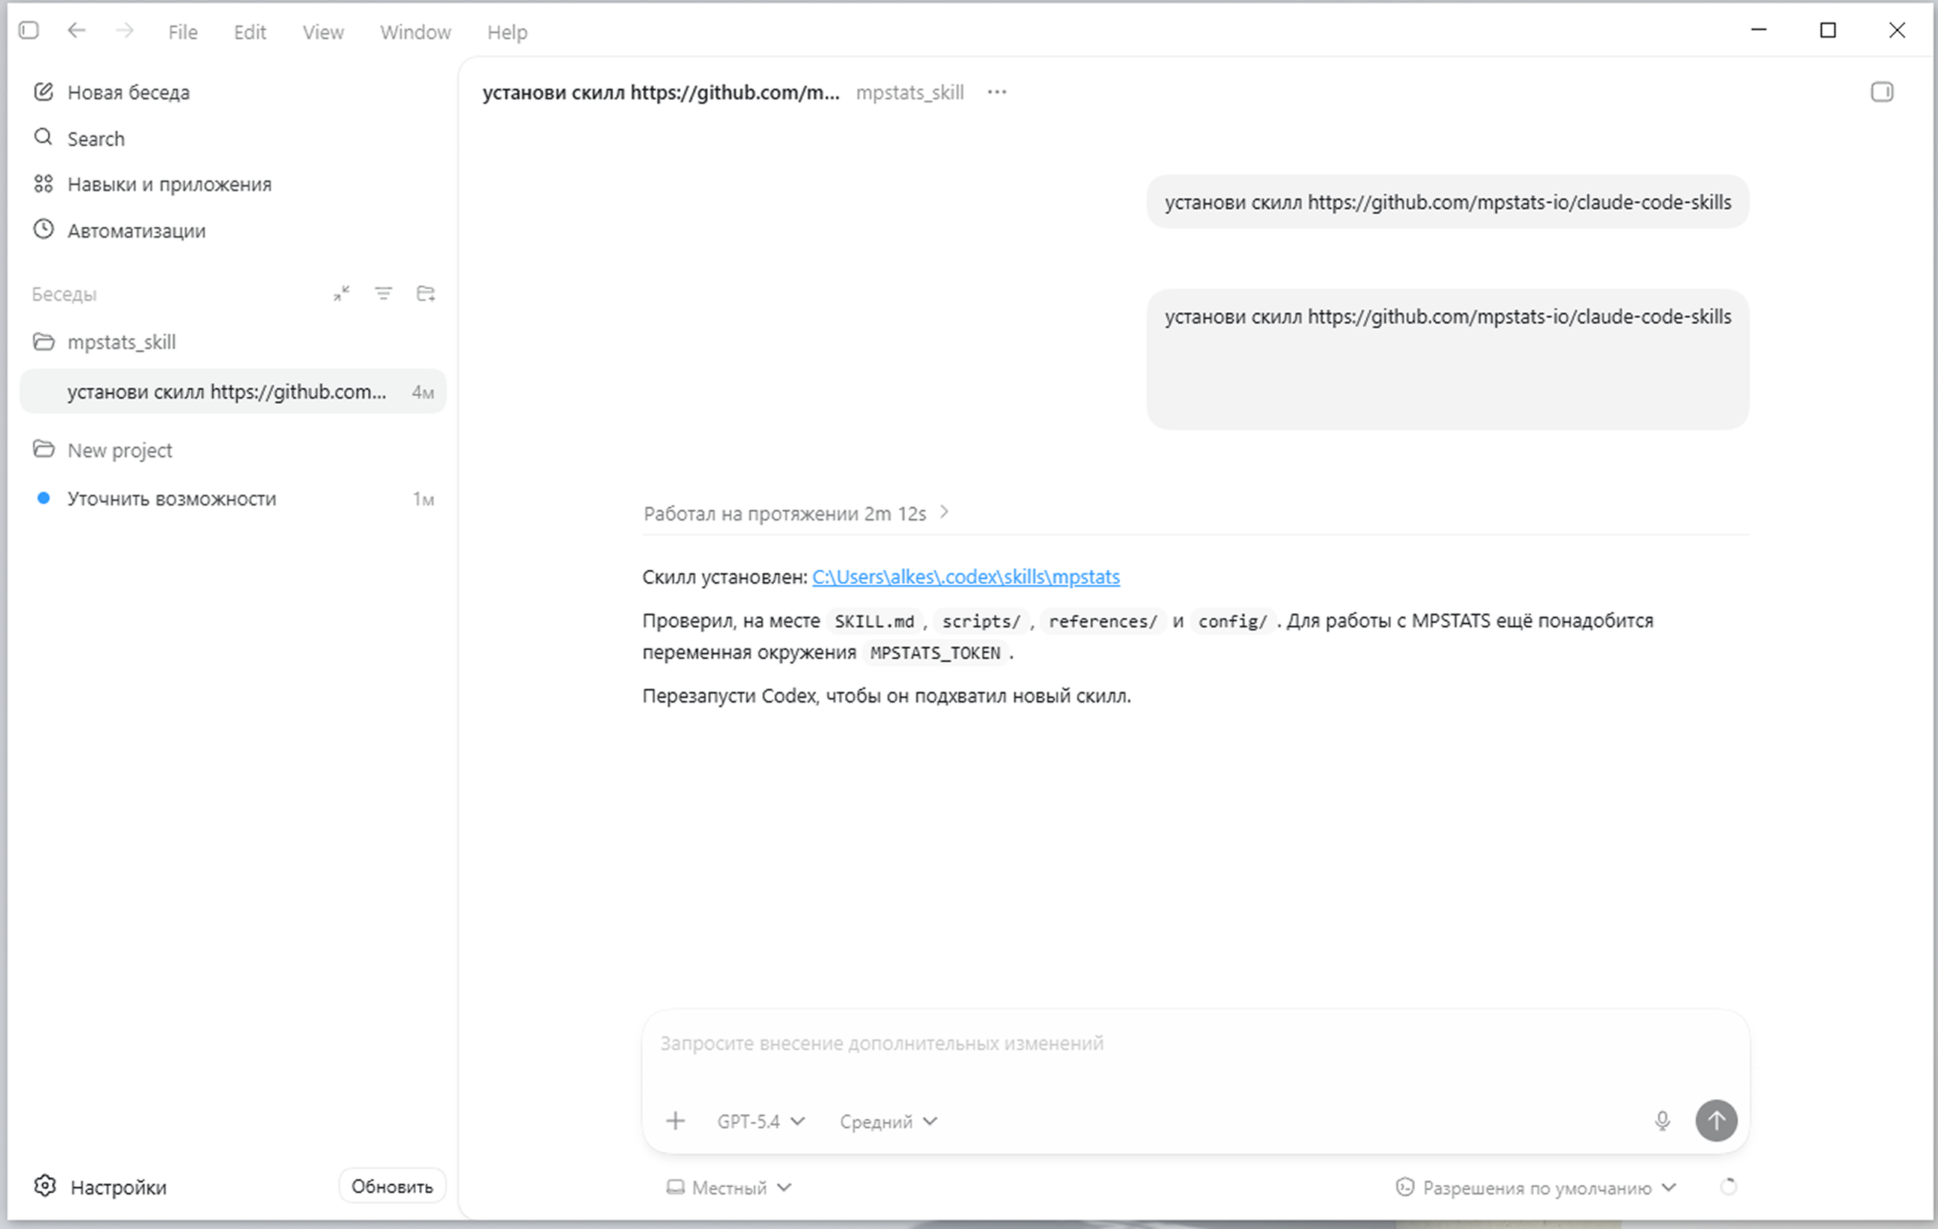The image size is (1938, 1229).
Task: Open the mpstats skill folder path link
Action: point(965,577)
